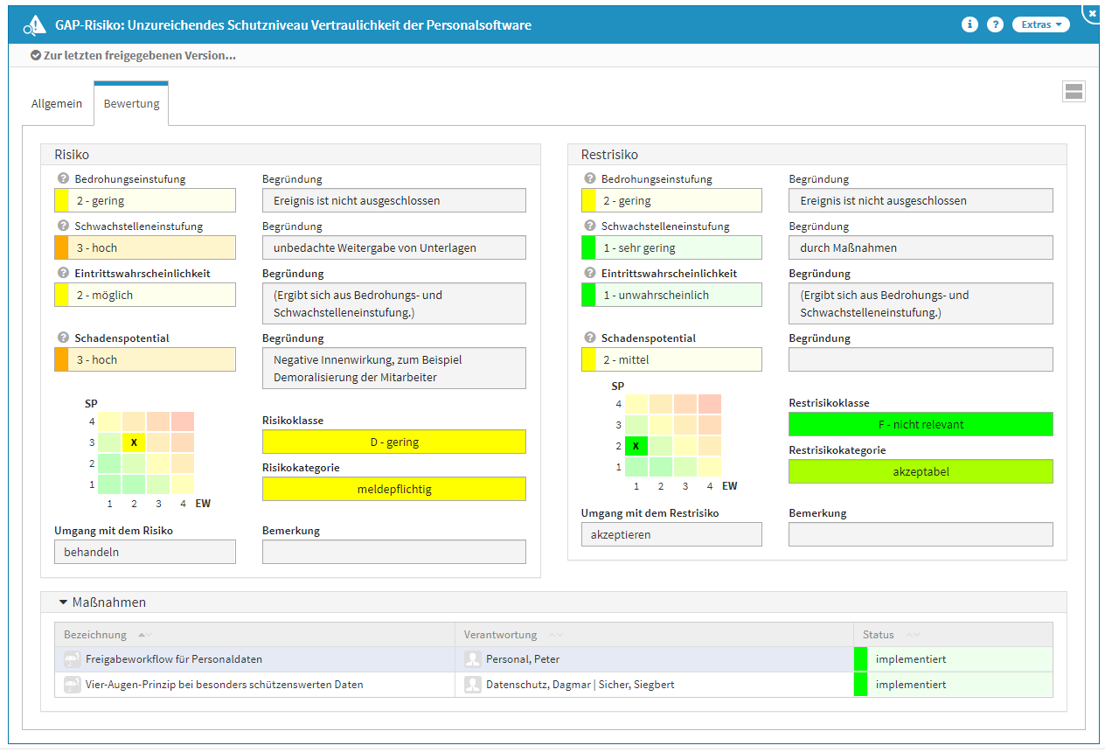Click umbrella icon of Freigabeworkflow measure
This screenshot has height=752, width=1105.
pyautogui.click(x=72, y=659)
